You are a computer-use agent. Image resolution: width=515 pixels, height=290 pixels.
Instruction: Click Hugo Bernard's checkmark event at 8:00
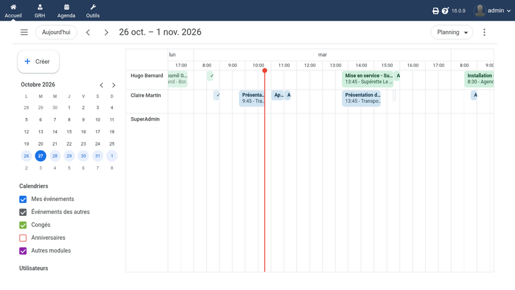coord(211,76)
